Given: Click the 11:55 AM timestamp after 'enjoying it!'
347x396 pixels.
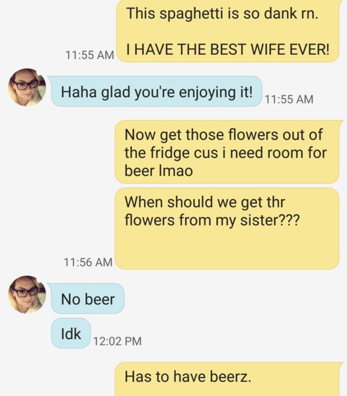Looking at the screenshot, I should pyautogui.click(x=289, y=99).
